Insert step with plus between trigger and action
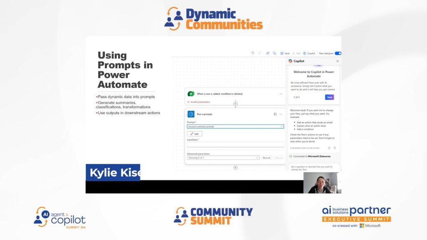Screen dimensions: 427x240 (236, 104)
